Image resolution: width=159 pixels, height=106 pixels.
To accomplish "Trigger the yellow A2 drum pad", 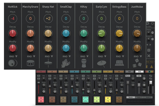I will click(x=108, y=100).
